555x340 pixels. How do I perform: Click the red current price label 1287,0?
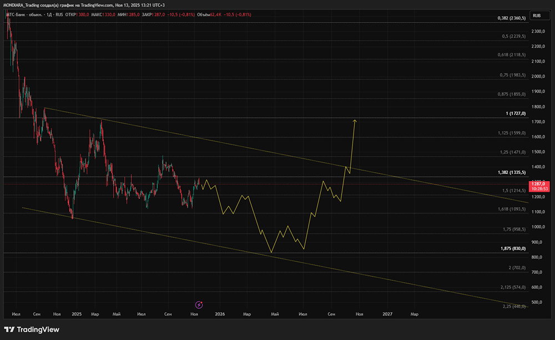point(539,186)
